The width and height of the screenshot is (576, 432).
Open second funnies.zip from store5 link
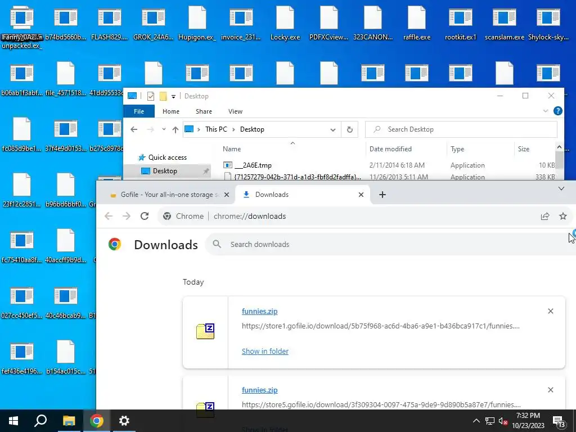click(260, 390)
